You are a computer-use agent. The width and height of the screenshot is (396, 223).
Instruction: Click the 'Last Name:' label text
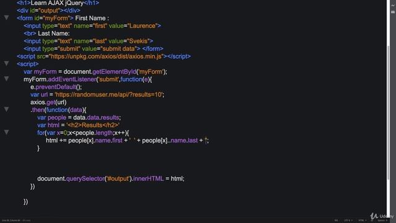[54, 33]
